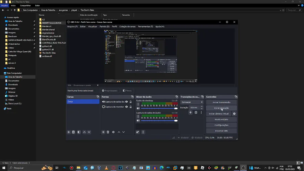This screenshot has height=171, width=304.
Task: Remove selected source with Fontes trash icon
Action: coord(108,132)
